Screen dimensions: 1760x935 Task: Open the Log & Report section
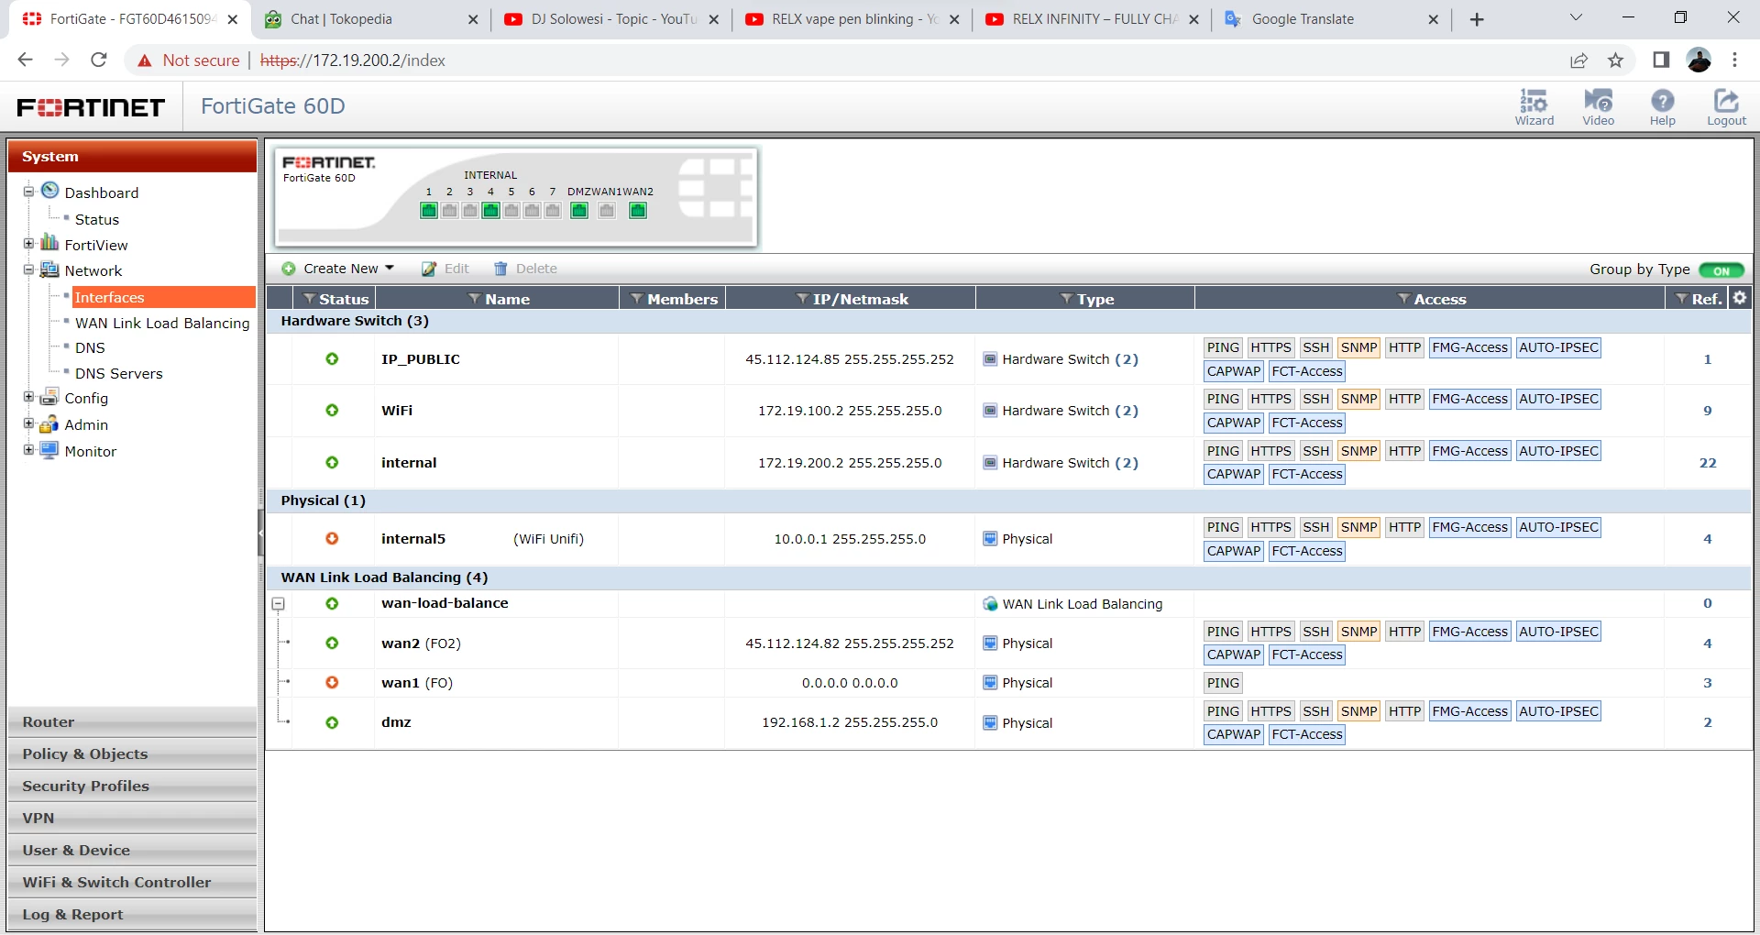tap(132, 915)
